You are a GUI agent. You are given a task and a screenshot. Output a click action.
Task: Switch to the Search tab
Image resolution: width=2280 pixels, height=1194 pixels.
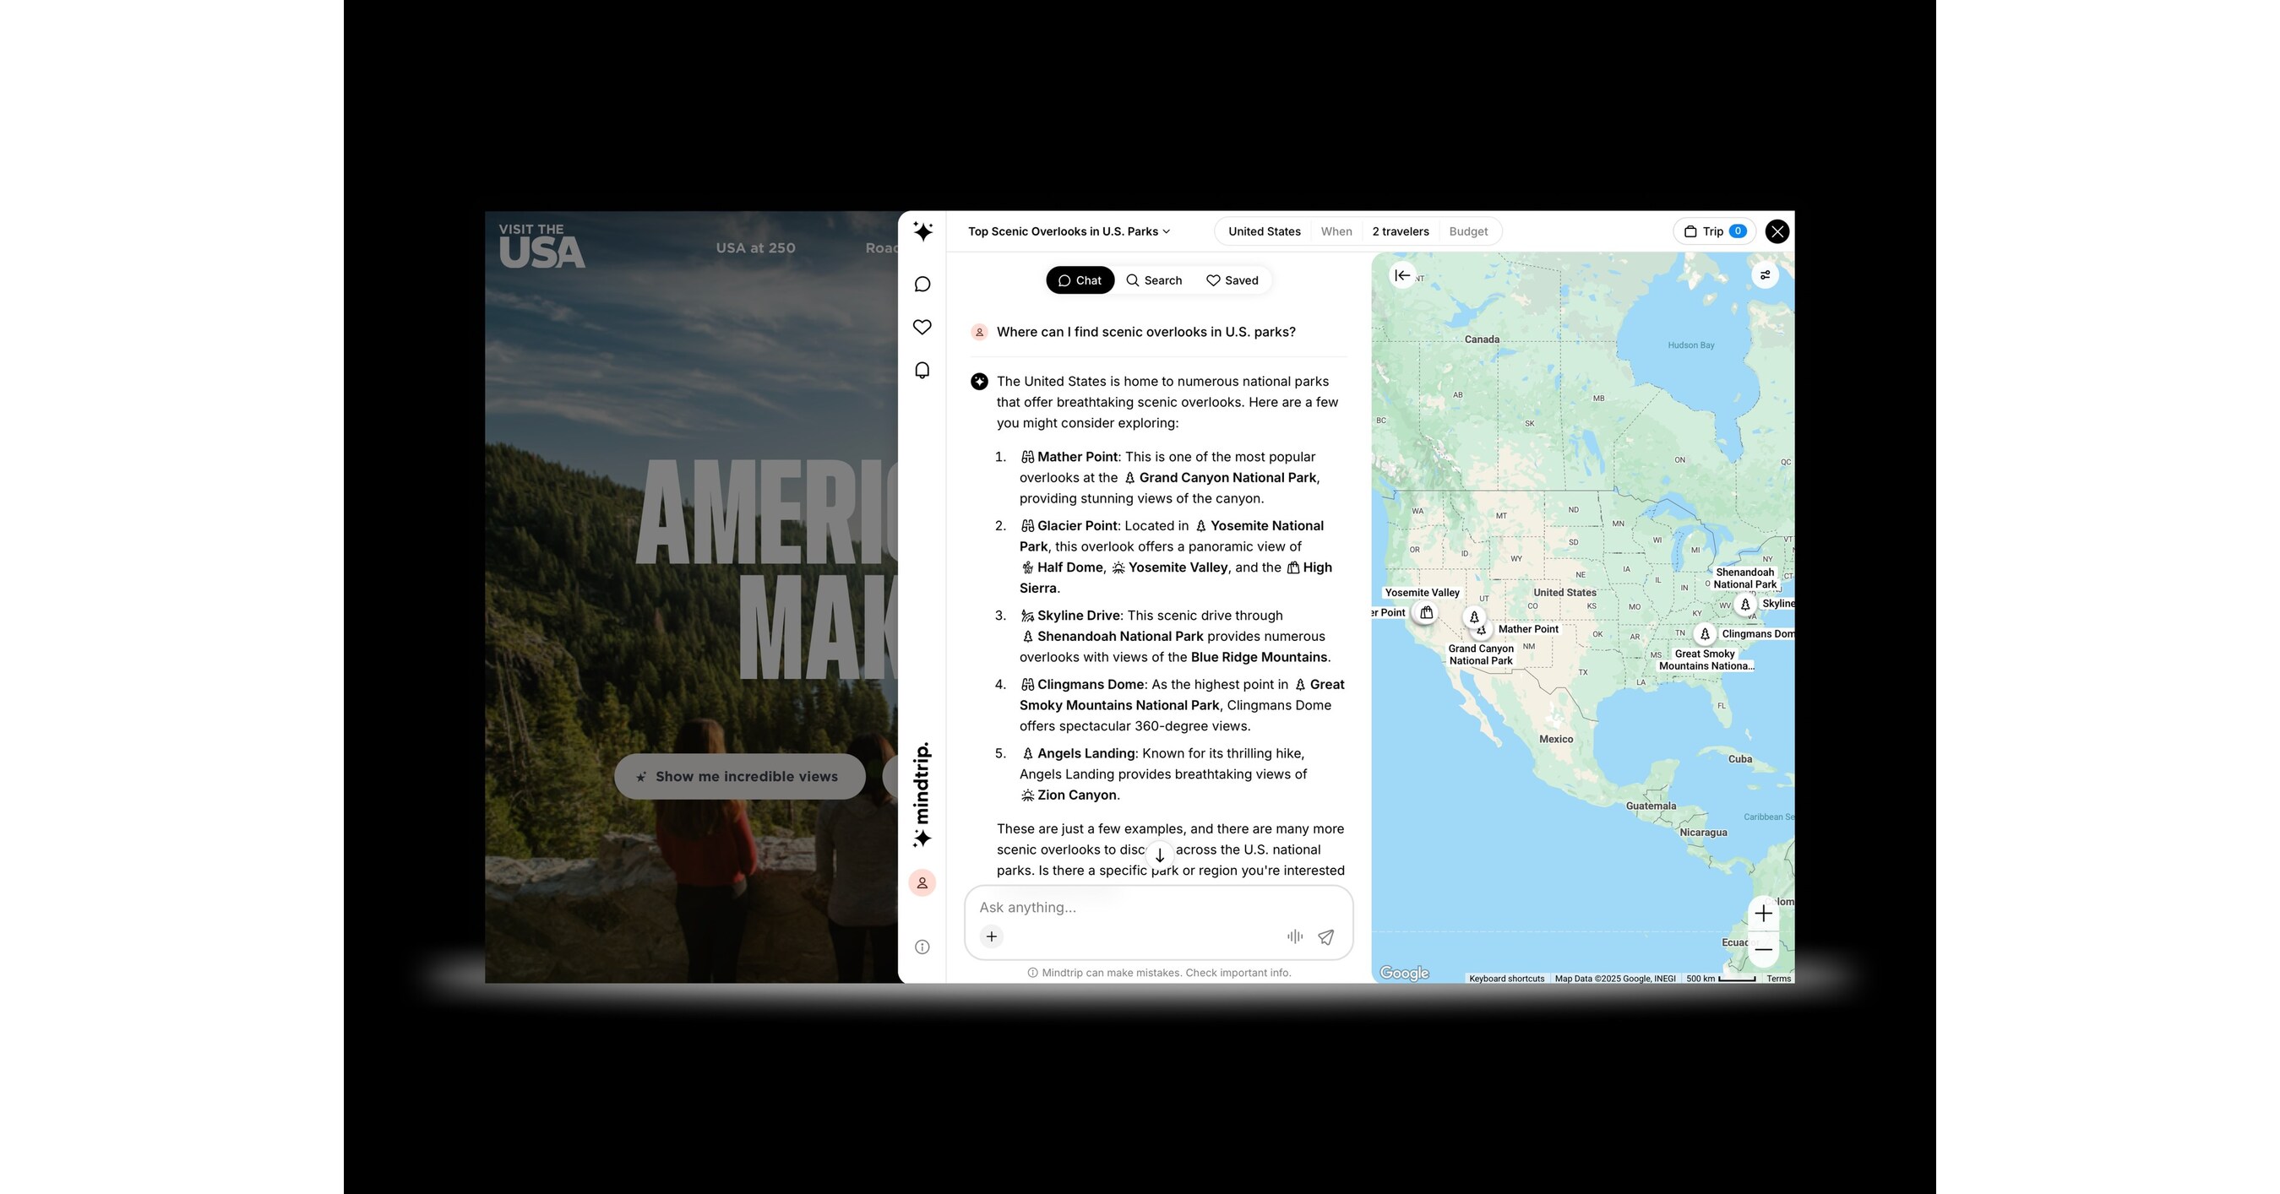[1154, 280]
